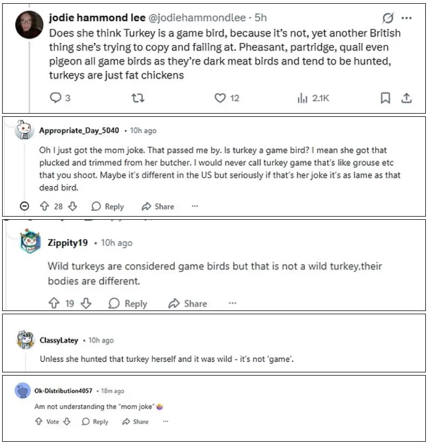Click the reply icon on jodie's tweet

55,98
